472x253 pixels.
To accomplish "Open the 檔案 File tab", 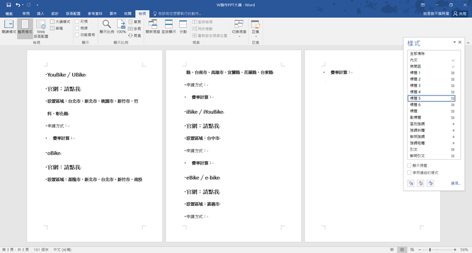I will pyautogui.click(x=9, y=14).
